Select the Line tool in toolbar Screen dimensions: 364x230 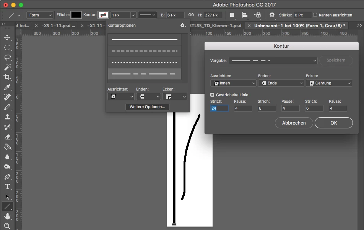click(x=7, y=206)
